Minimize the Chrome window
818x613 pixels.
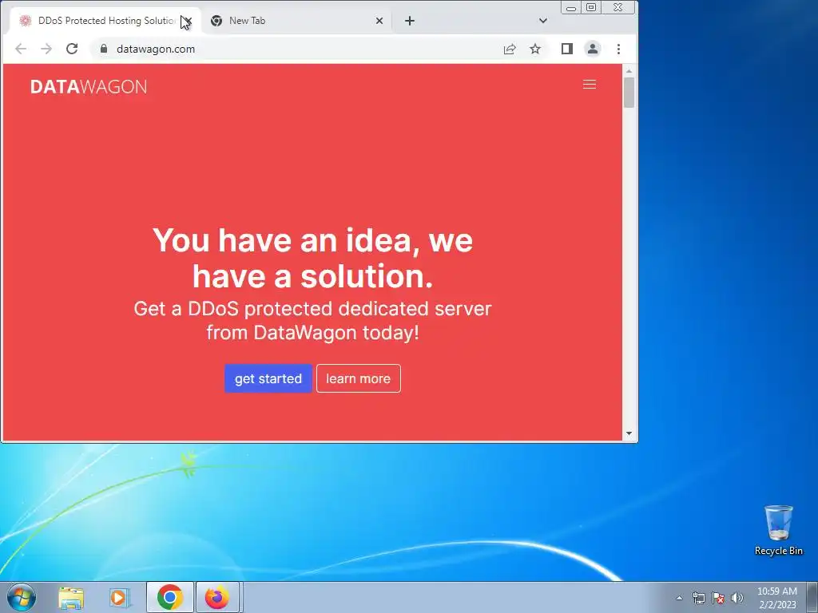tap(571, 7)
